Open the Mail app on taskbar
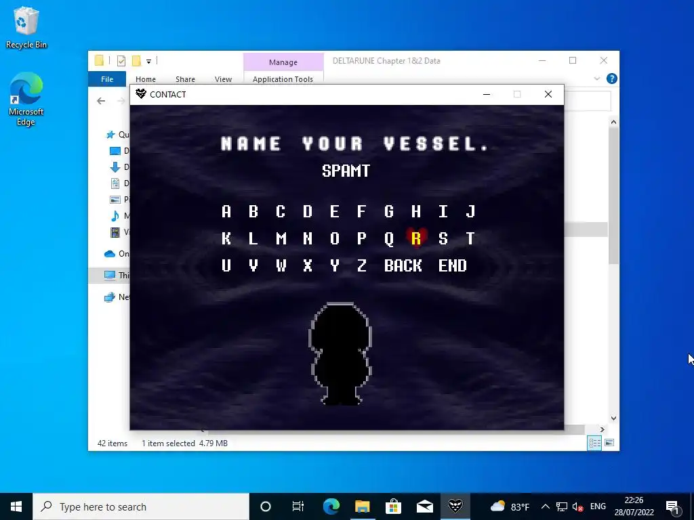This screenshot has width=694, height=520. [x=424, y=506]
